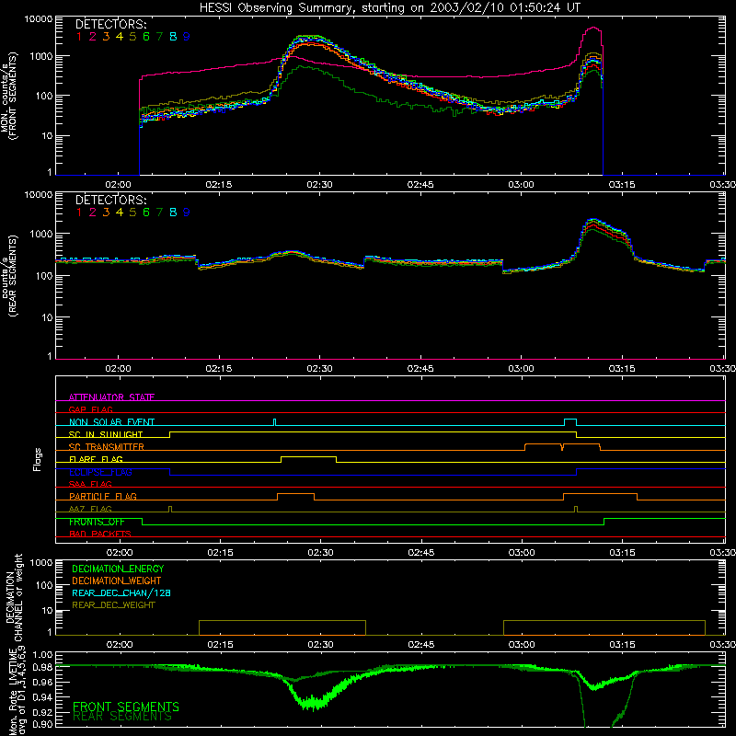Select the "REAR SEGMENTS" livetime legend label
Image resolution: width=736 pixels, height=736 pixels.
tap(122, 717)
